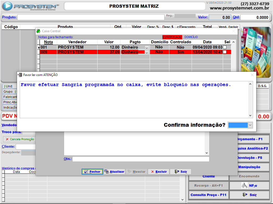
Task: Click Fechar button in Caixa Central
Action: click(x=92, y=172)
